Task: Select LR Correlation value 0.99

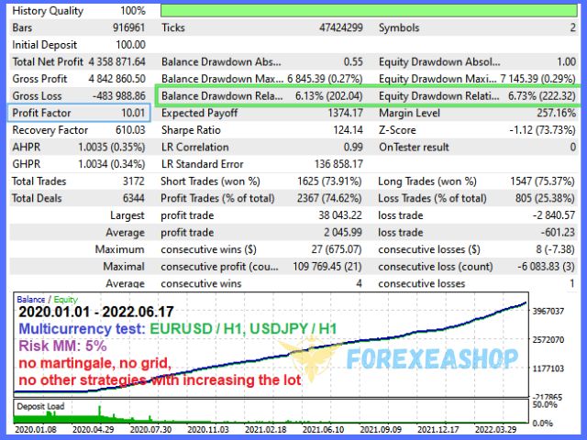Action: [x=353, y=147]
